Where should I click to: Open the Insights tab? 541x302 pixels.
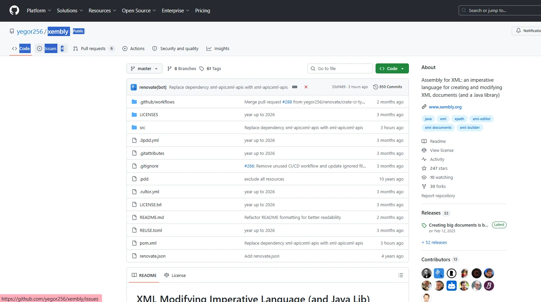218,49
